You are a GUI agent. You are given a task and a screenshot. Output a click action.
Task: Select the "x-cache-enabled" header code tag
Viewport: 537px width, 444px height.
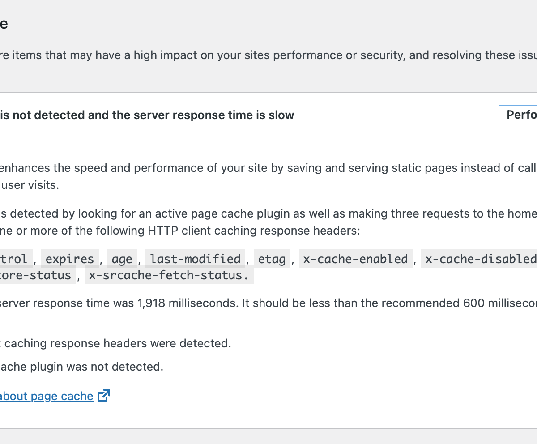point(355,259)
